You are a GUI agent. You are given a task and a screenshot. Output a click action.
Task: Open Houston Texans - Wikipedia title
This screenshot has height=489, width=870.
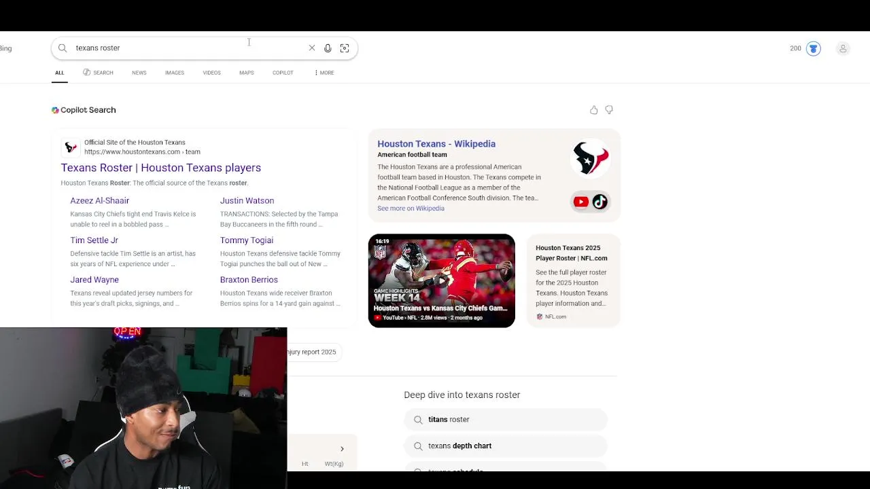(436, 144)
